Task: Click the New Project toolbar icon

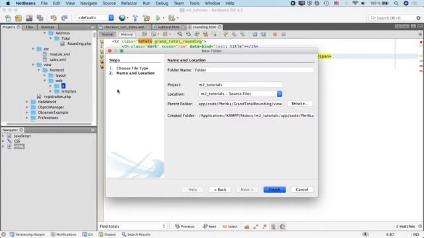Action: click(19, 18)
